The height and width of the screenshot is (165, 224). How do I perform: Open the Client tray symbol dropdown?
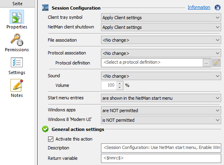[x=161, y=18]
